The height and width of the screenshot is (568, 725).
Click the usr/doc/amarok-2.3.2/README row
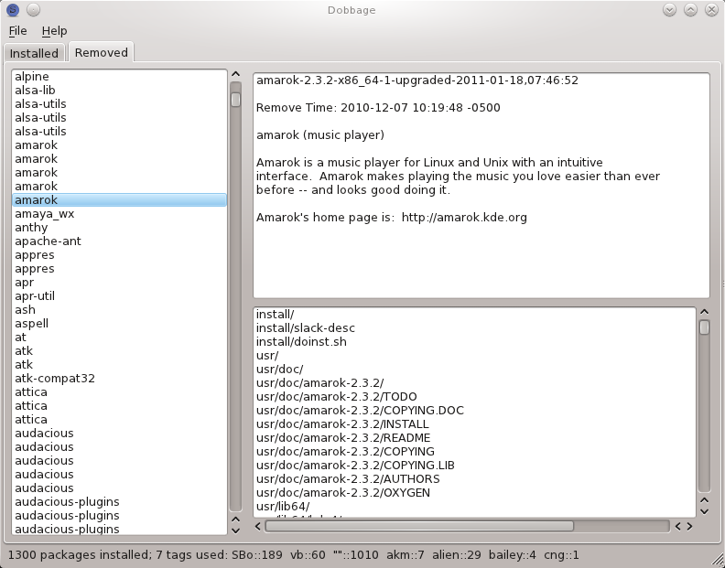475,438
